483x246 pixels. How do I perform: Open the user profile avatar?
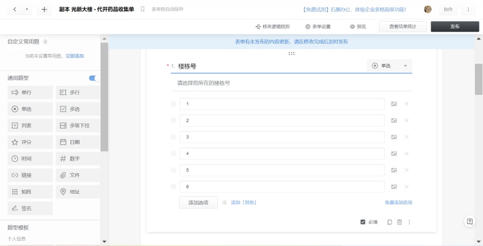428,9
